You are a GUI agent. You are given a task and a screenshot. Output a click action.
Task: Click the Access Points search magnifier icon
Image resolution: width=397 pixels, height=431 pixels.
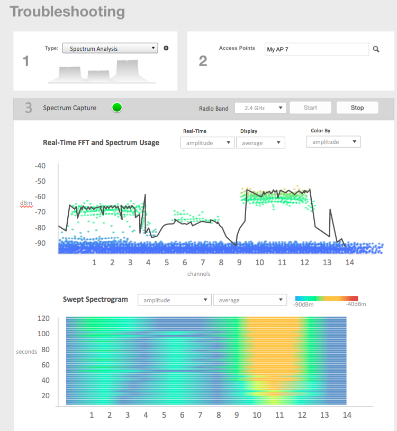(376, 49)
